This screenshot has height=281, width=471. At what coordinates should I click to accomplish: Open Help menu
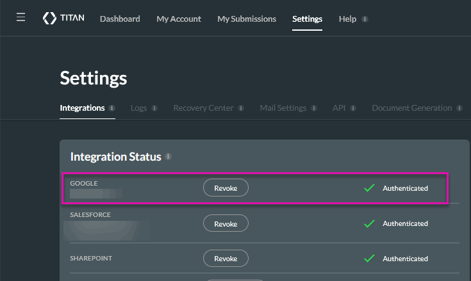coord(347,19)
